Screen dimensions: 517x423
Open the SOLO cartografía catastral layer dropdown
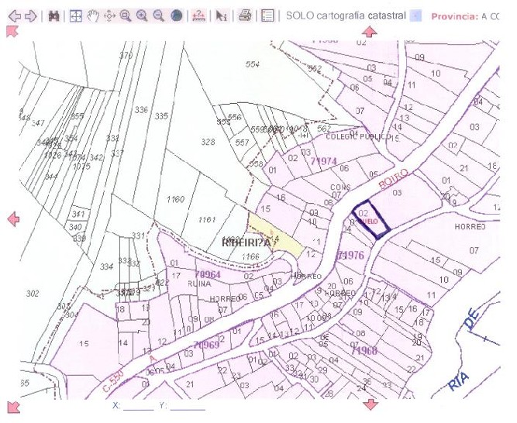coord(415,15)
